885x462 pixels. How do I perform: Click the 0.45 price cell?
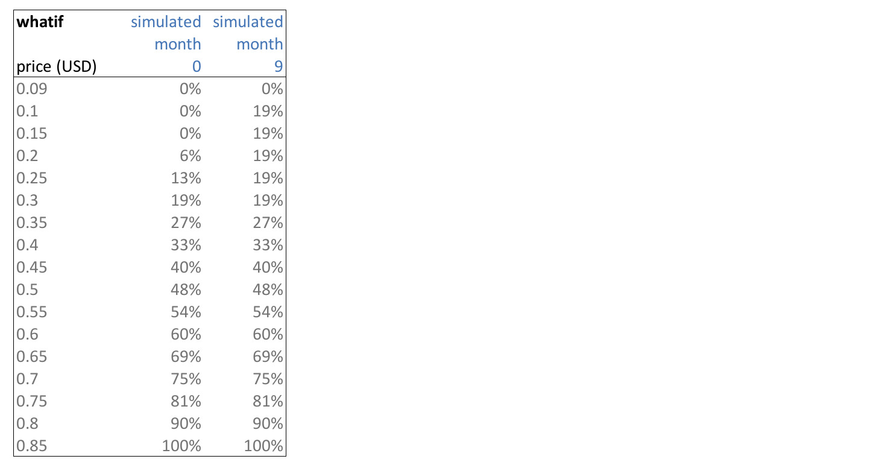click(x=32, y=268)
